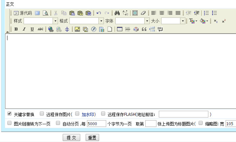This screenshot has height=142, width=236.
Task: Click the greyed Unlink icon
Action: 59,29
